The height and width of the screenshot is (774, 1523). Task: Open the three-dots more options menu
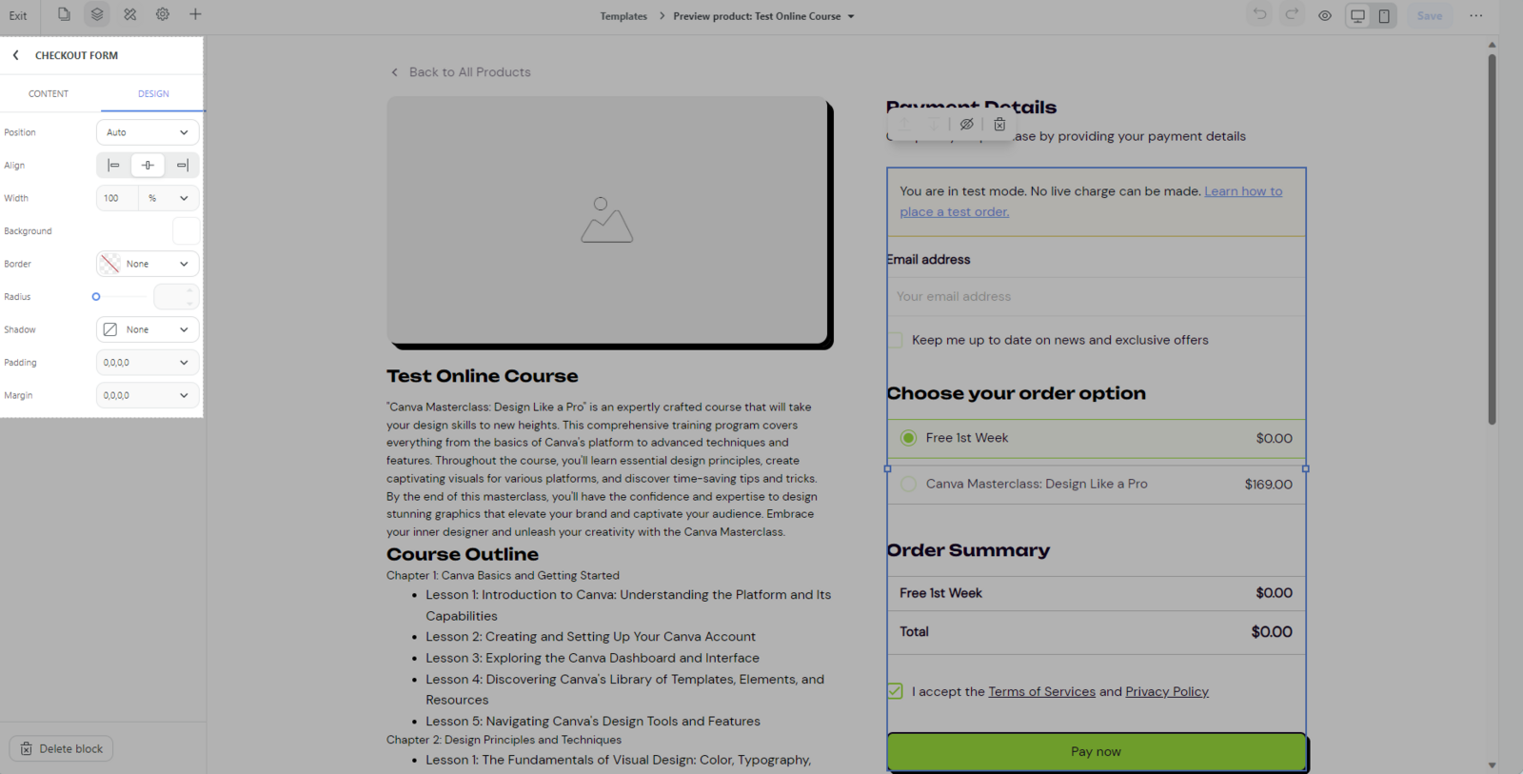1476,15
